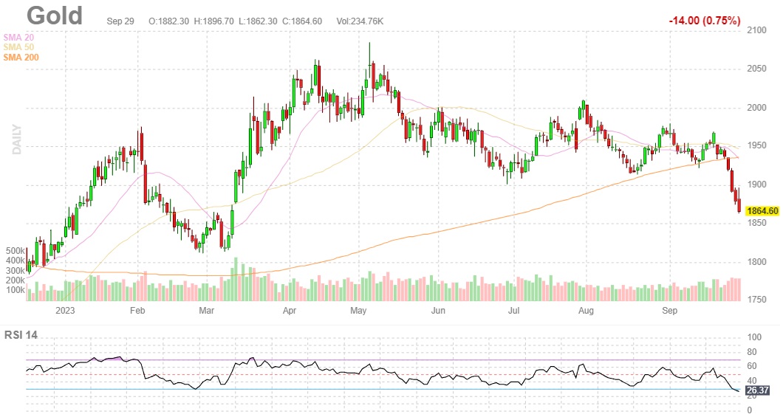The image size is (783, 417).
Task: Click the Jul time axis label
Action: pos(513,310)
